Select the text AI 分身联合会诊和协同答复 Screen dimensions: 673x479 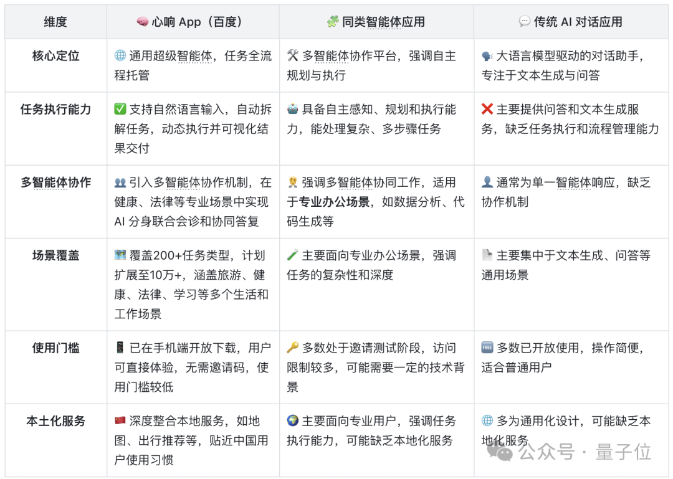(186, 222)
